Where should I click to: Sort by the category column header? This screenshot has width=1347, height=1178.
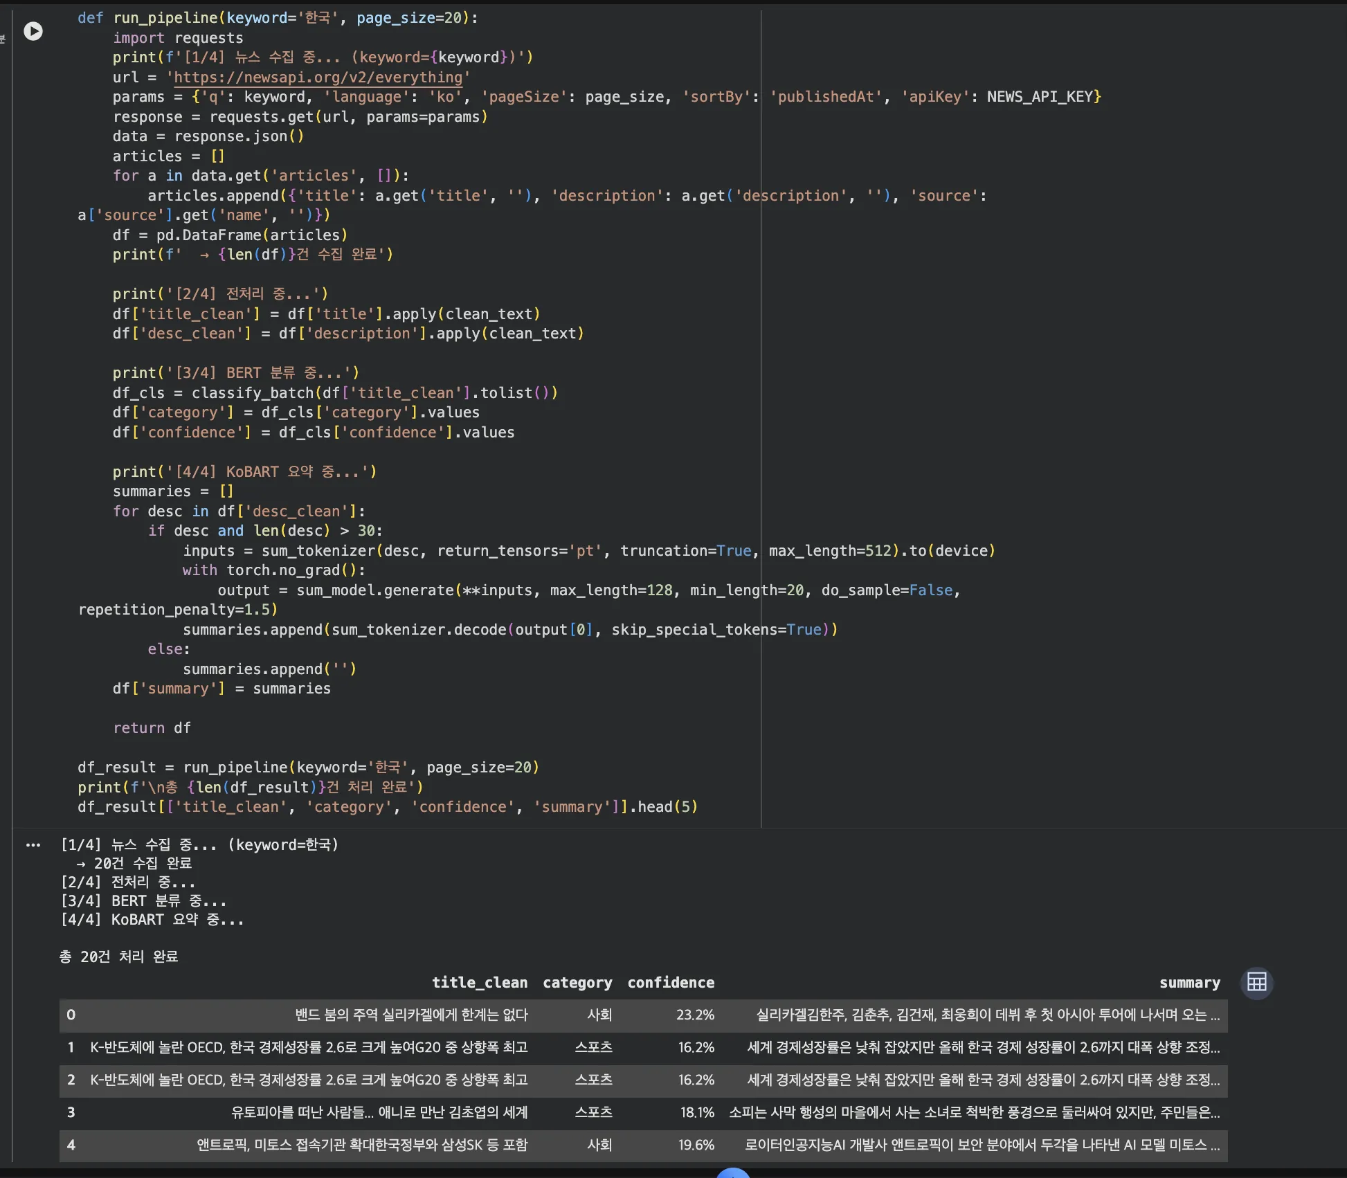coord(577,983)
